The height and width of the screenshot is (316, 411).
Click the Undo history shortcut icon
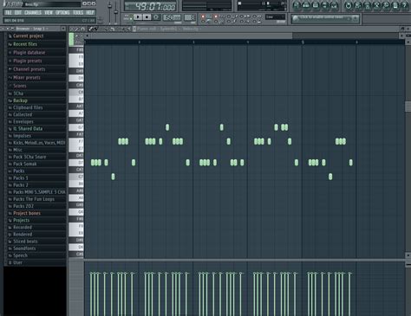coord(349,5)
